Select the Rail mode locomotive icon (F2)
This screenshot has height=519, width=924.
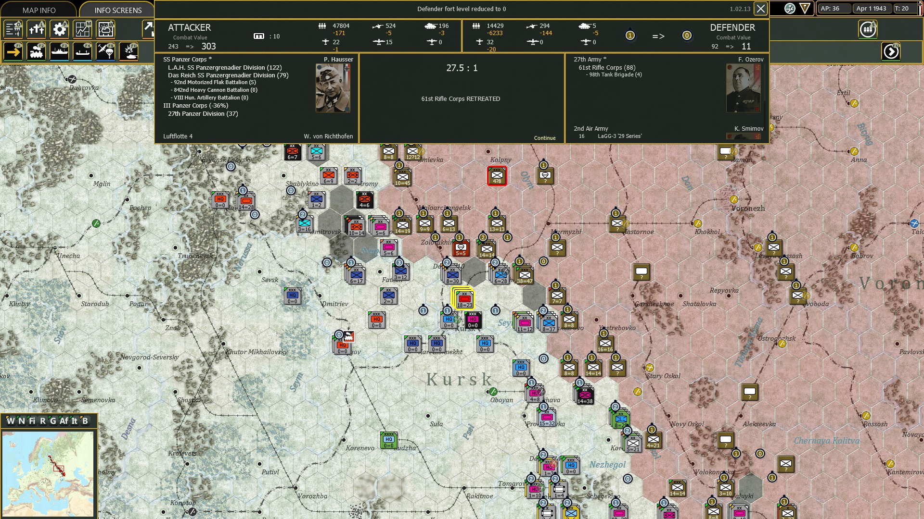click(x=37, y=52)
